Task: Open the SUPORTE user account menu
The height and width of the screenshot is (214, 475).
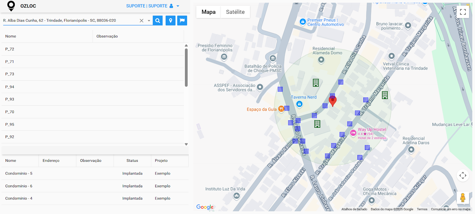Action: 153,6
